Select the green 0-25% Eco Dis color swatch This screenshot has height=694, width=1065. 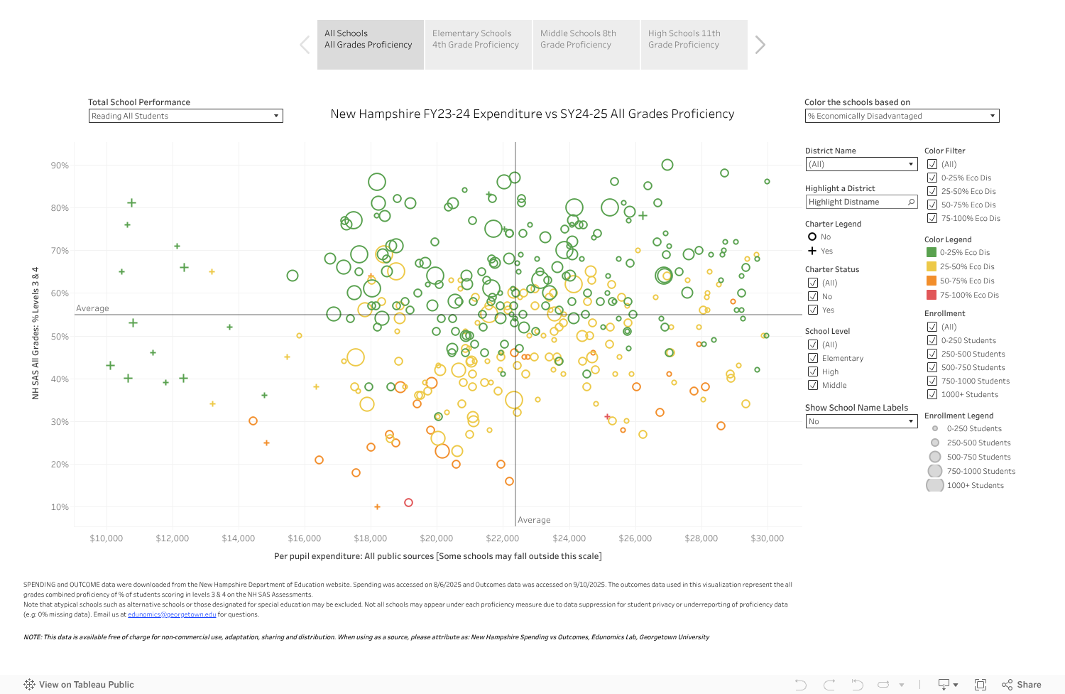[x=933, y=252]
